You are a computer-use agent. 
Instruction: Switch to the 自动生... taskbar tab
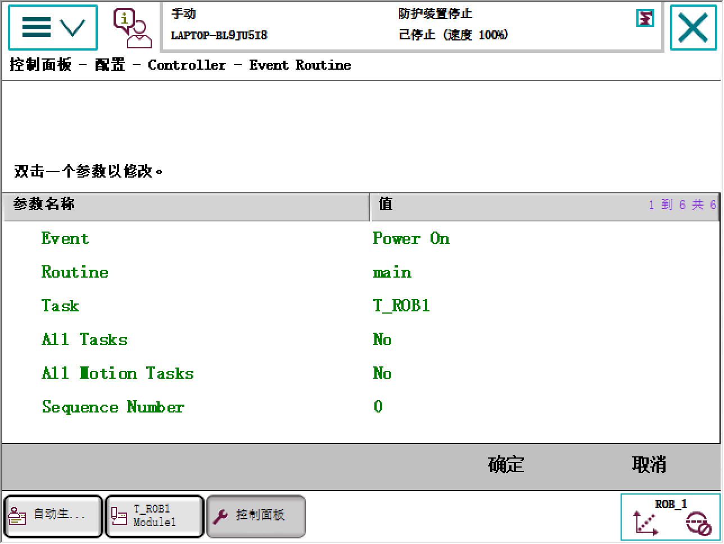pyautogui.click(x=53, y=516)
